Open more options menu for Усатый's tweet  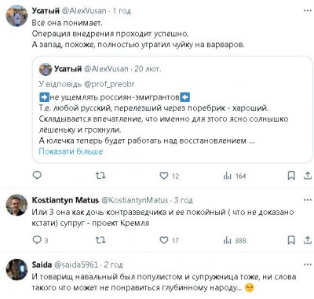[308, 11]
